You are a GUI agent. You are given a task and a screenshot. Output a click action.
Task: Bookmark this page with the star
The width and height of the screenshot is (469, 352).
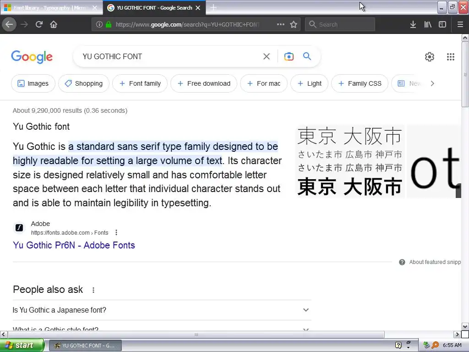pyautogui.click(x=294, y=24)
